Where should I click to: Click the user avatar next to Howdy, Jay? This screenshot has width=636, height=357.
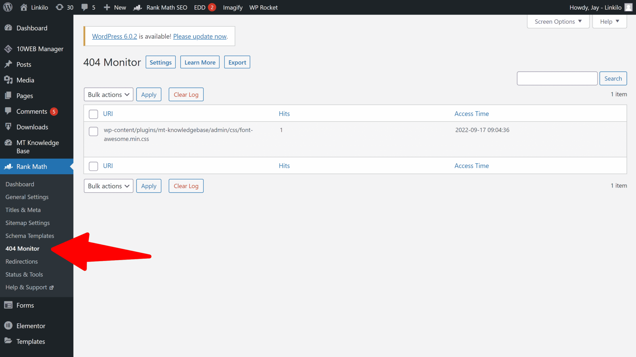tap(628, 7)
